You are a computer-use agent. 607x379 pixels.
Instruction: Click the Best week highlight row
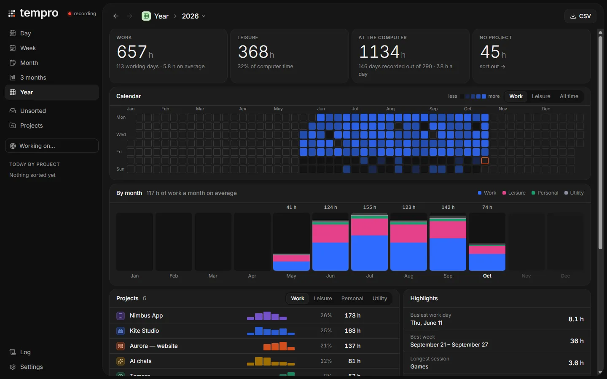click(497, 341)
